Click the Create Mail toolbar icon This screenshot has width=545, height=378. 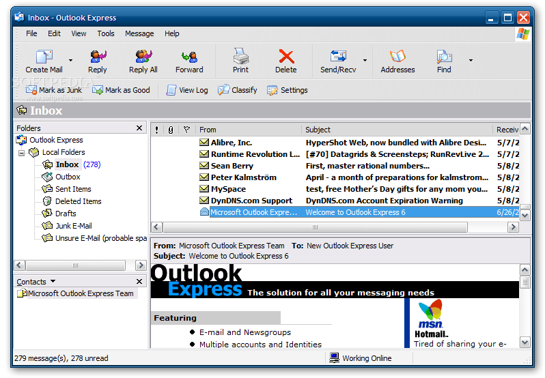[x=44, y=57]
